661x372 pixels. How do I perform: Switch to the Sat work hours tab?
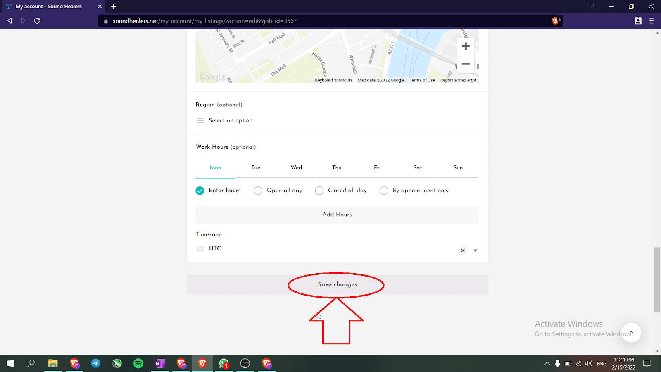tap(418, 168)
